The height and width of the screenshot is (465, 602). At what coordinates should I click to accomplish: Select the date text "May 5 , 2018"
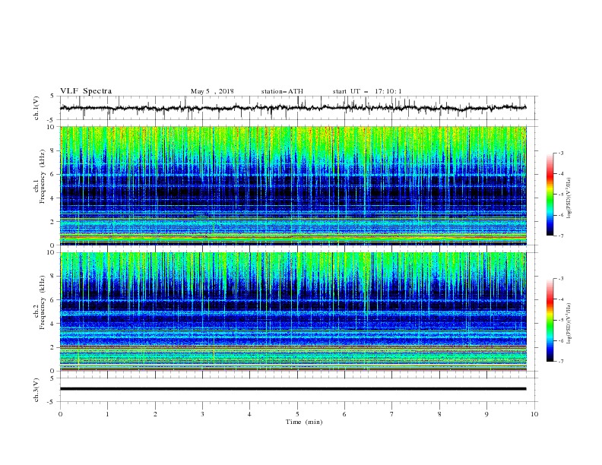(212, 91)
